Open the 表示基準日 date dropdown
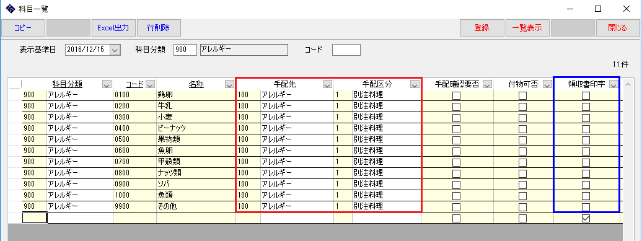642x241 pixels. point(115,50)
